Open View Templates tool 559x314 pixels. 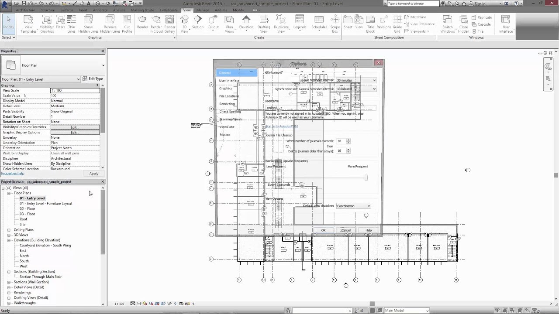[x=28, y=24]
